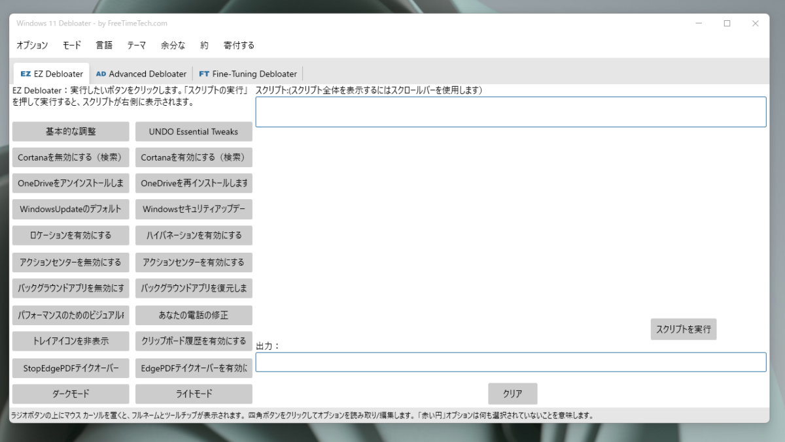Switch to the EZ Debloater tab
785x442 pixels.
(x=52, y=74)
